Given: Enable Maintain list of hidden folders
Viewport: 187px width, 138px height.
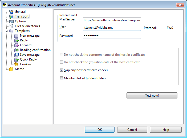Looking at the screenshot, I should [62, 78].
